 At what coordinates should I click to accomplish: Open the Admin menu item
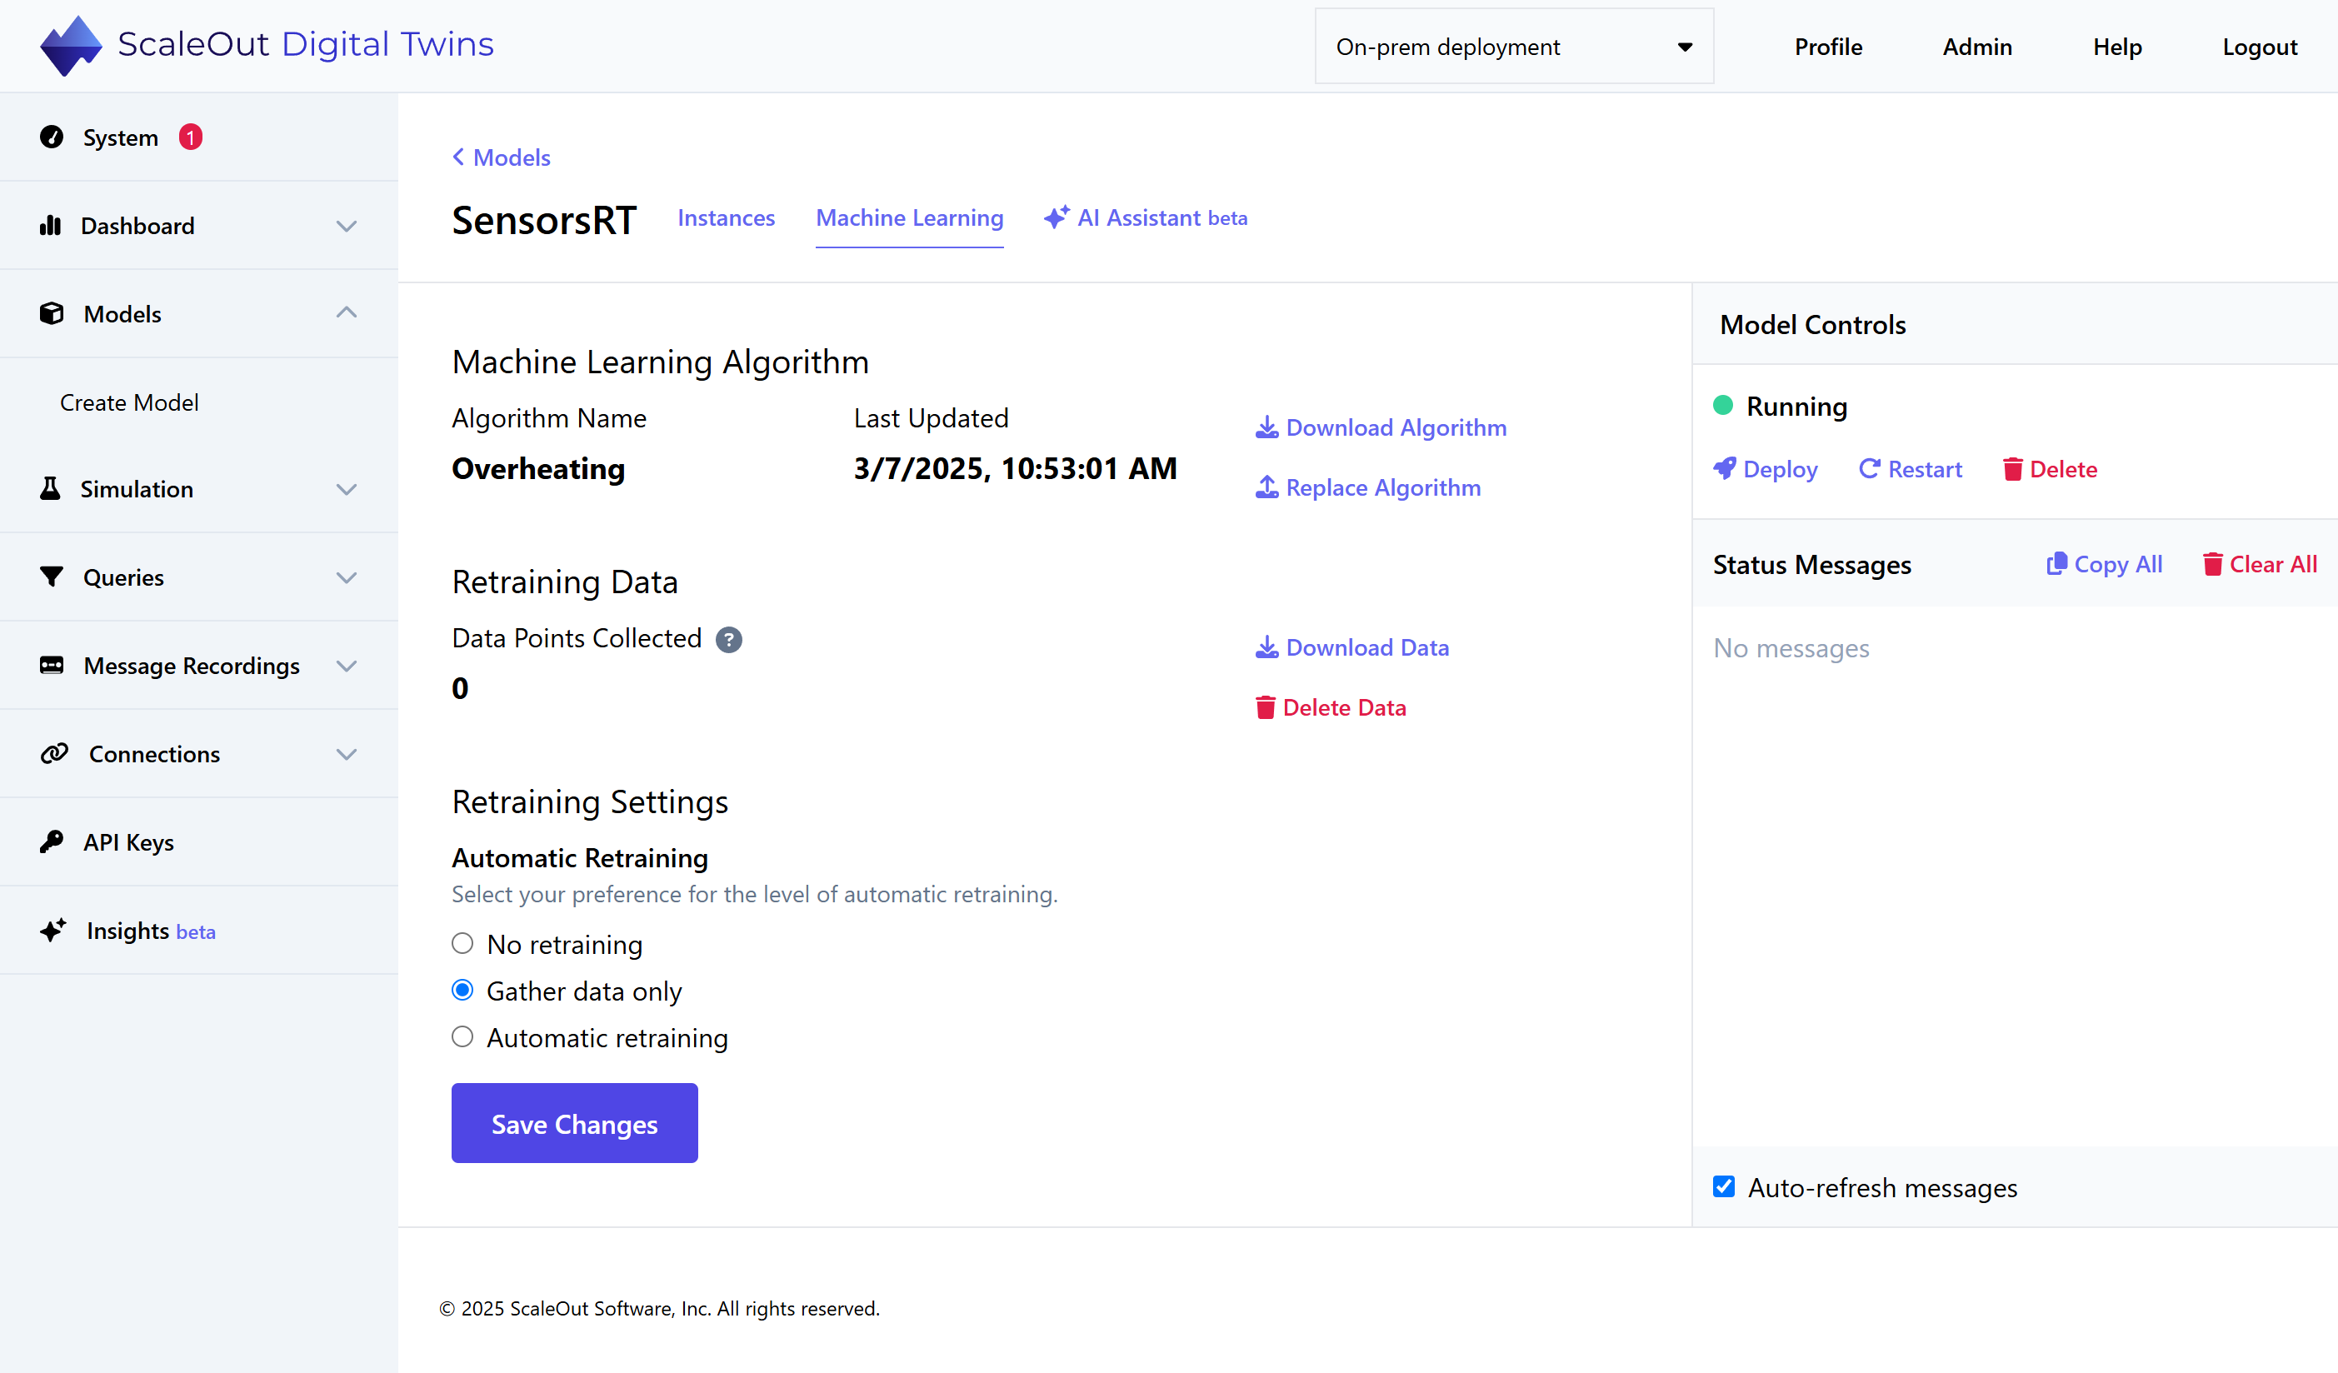click(1977, 47)
